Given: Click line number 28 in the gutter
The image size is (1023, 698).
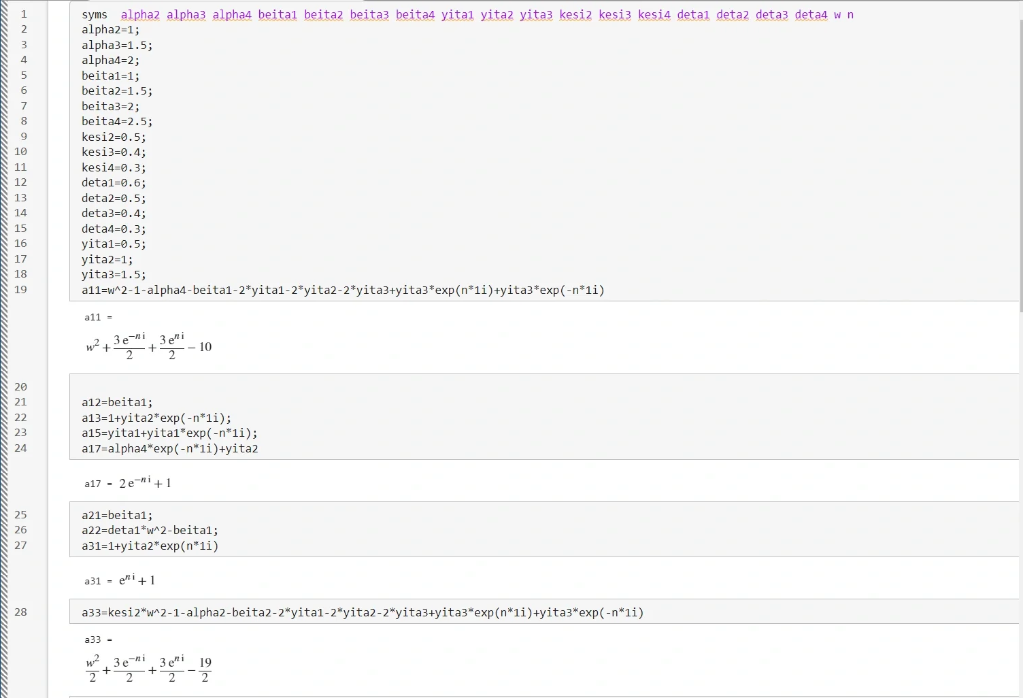Looking at the screenshot, I should coord(20,612).
